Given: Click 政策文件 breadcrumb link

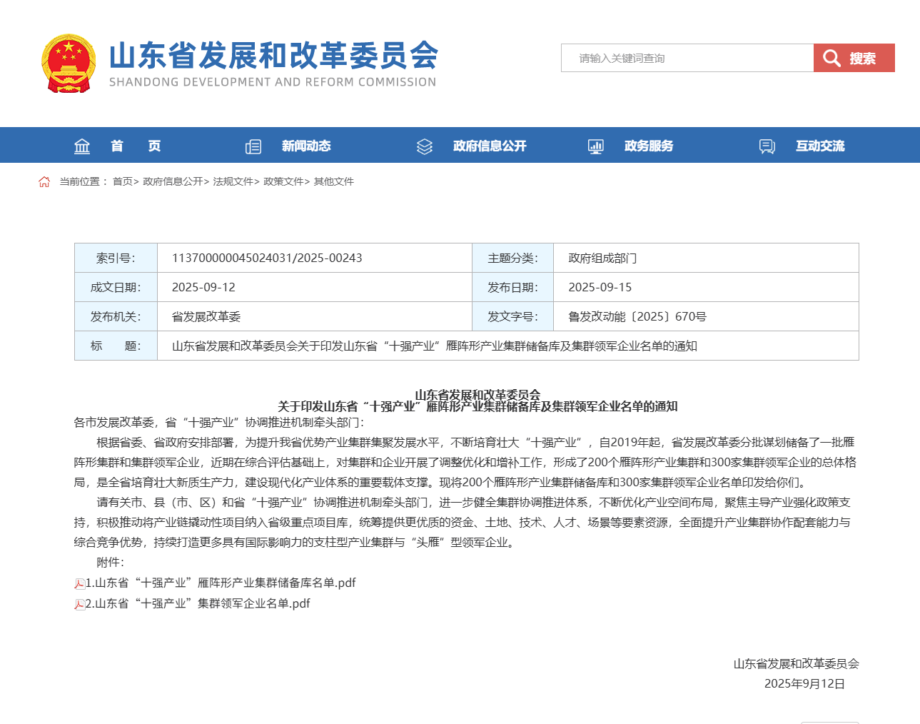Looking at the screenshot, I should tap(283, 181).
